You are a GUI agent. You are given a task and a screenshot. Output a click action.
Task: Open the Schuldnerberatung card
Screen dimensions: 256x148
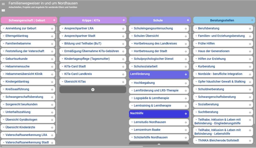pyautogui.click(x=223, y=89)
